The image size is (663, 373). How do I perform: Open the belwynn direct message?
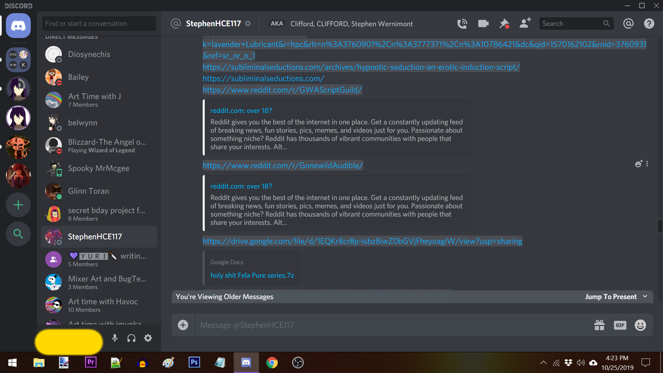point(99,123)
